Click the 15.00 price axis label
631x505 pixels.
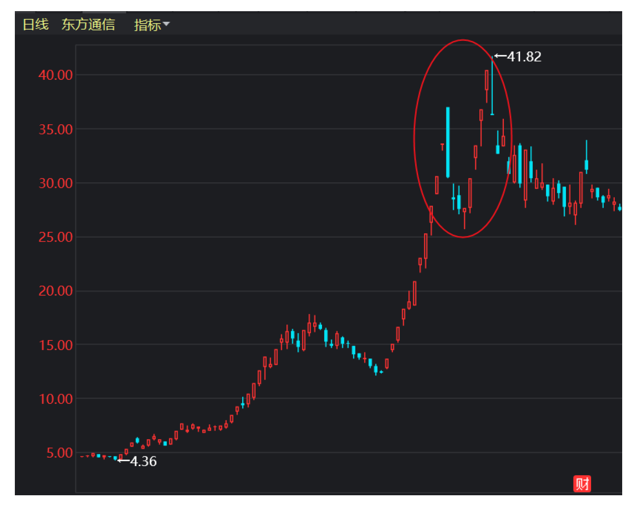tap(56, 345)
